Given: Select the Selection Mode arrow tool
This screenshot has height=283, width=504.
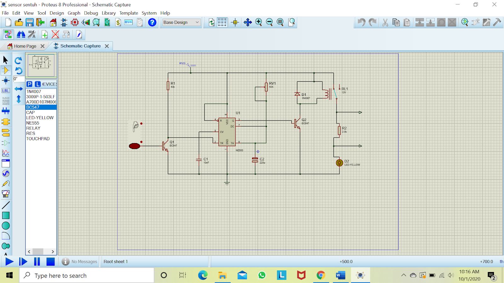Looking at the screenshot, I should pyautogui.click(x=6, y=60).
